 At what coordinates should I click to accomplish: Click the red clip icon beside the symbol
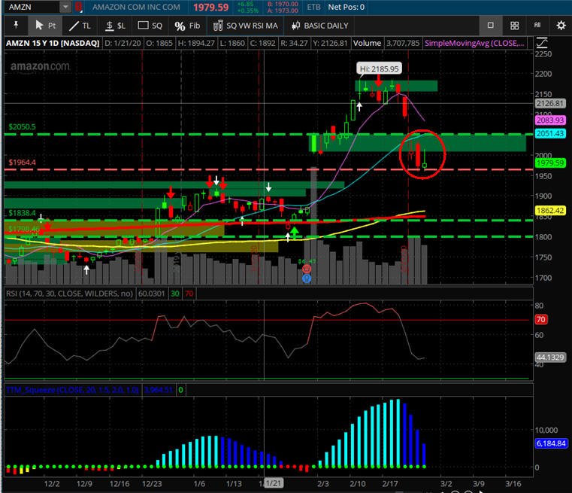coord(78,7)
